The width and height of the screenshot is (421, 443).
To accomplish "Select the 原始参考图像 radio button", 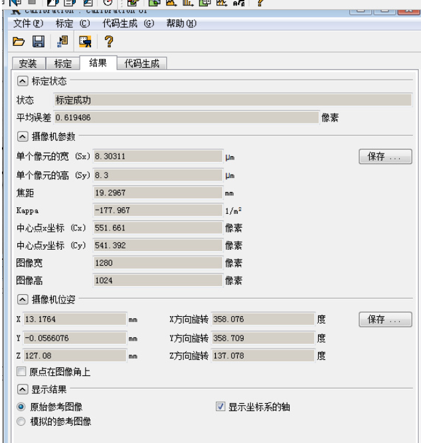I will point(21,407).
